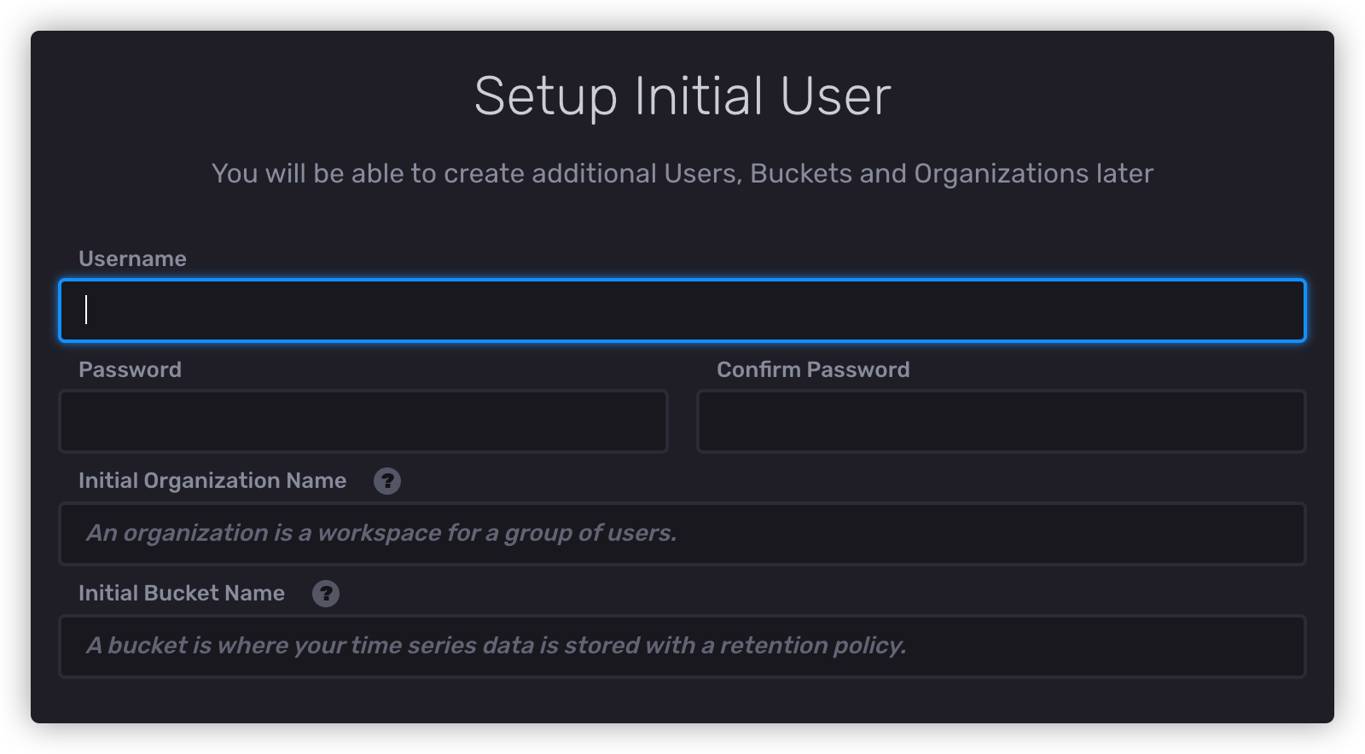Click the Initial Organization Name input
Viewport: 1365px width, 754px height.
click(682, 534)
